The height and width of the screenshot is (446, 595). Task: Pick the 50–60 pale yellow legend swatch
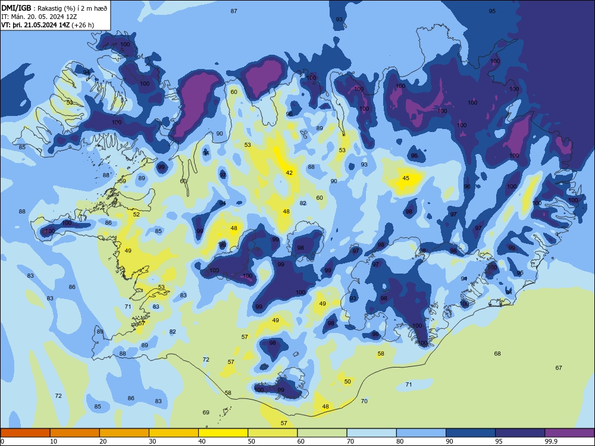[273, 433]
